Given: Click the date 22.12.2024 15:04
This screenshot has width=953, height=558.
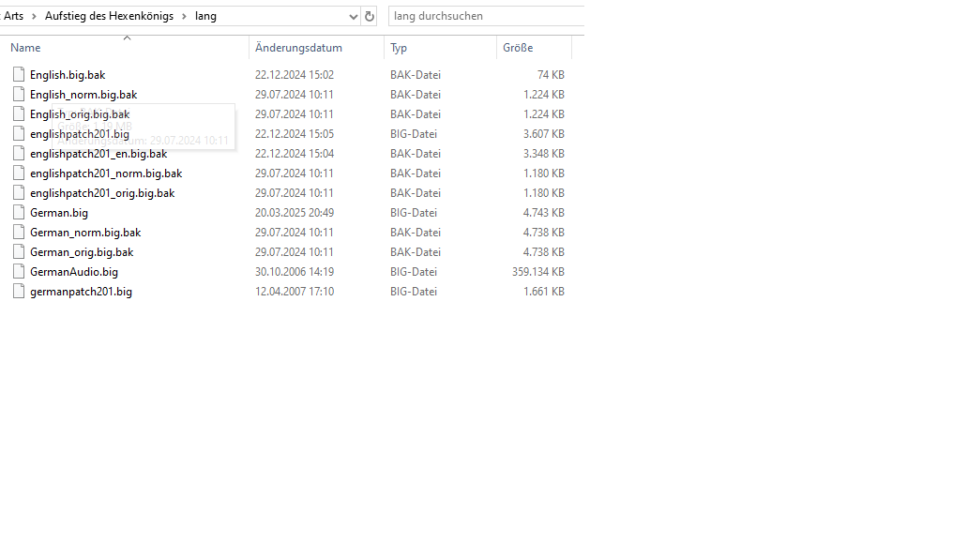Looking at the screenshot, I should pyautogui.click(x=295, y=154).
